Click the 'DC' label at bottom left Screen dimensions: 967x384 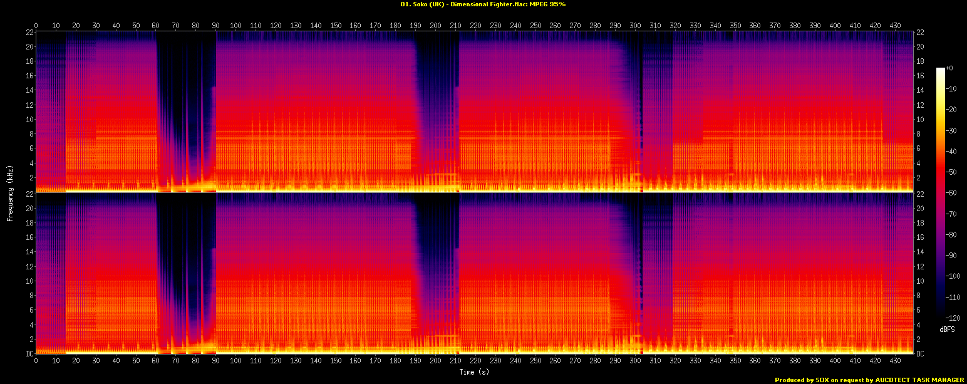pyautogui.click(x=29, y=354)
